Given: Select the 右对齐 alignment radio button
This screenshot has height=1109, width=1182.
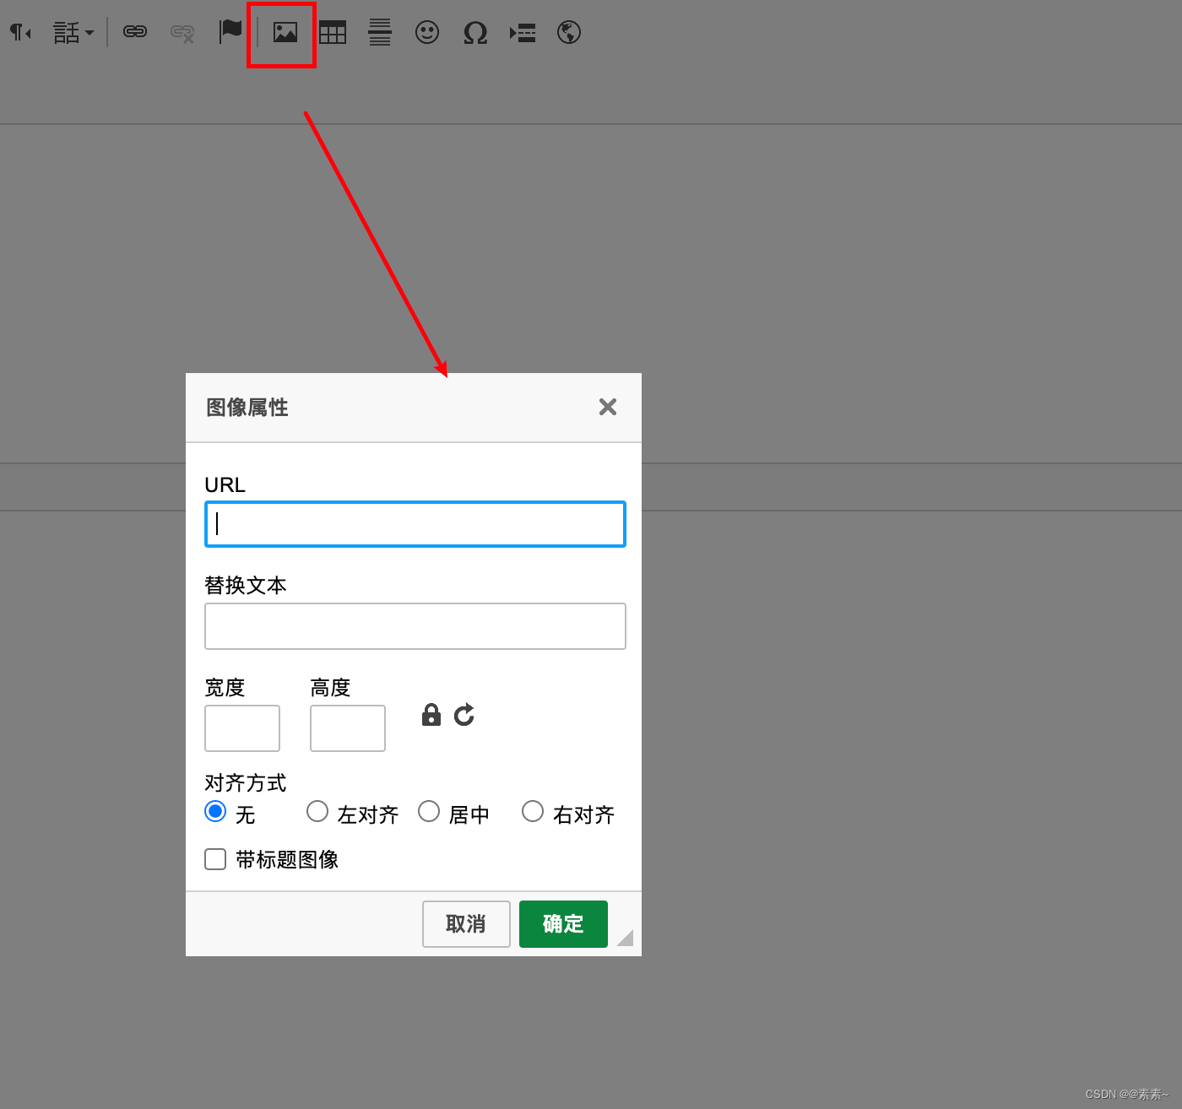Looking at the screenshot, I should pyautogui.click(x=533, y=811).
